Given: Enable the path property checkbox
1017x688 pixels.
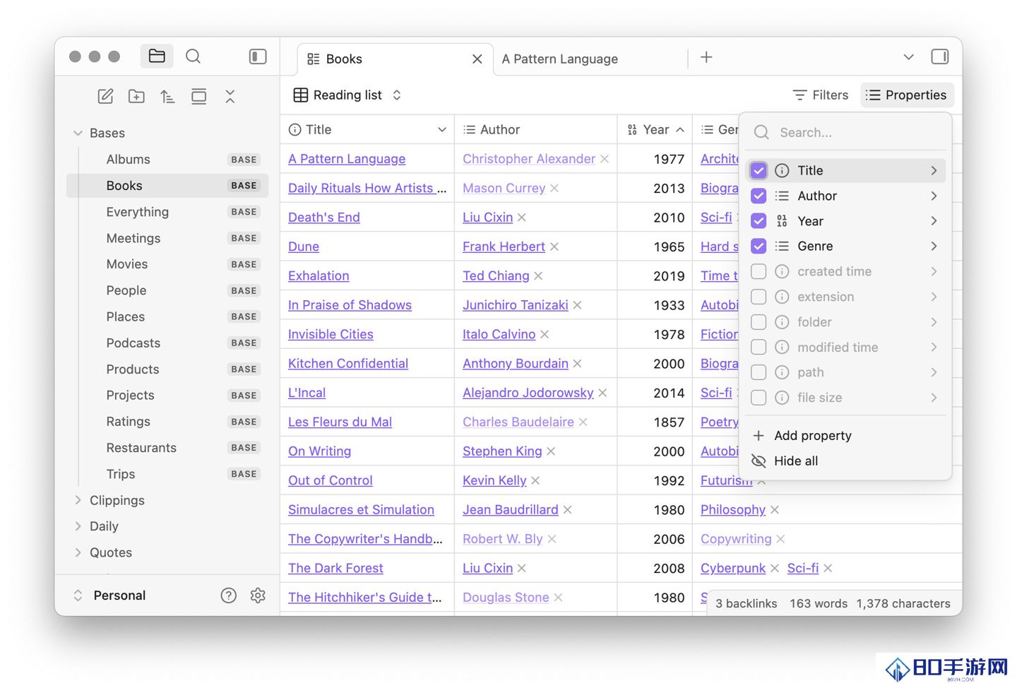Looking at the screenshot, I should click(759, 372).
